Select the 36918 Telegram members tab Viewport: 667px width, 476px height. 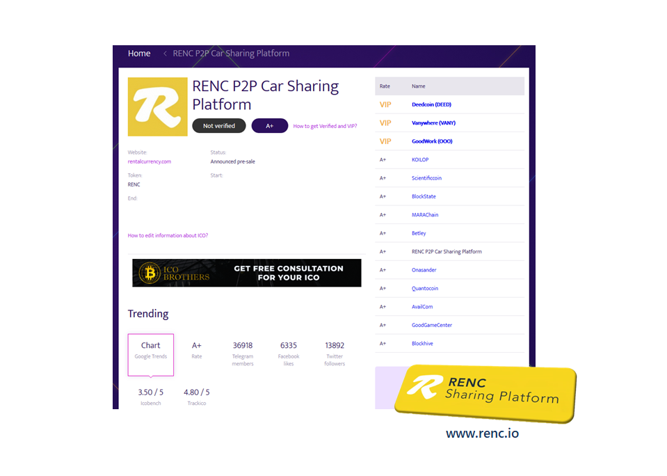243,354
